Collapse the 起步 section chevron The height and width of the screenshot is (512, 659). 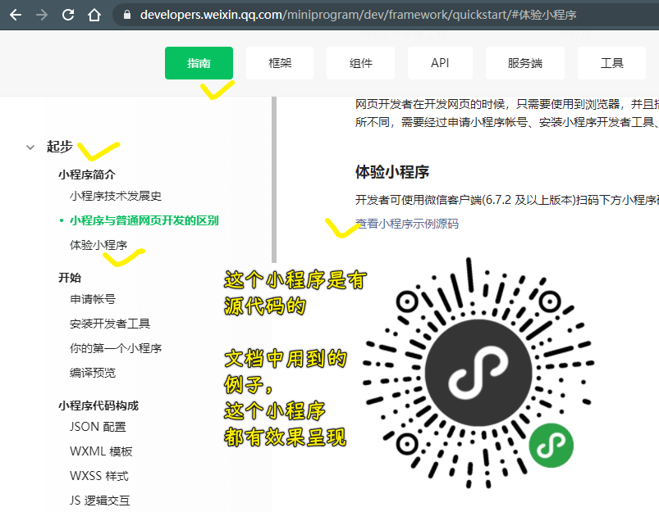click(30, 147)
